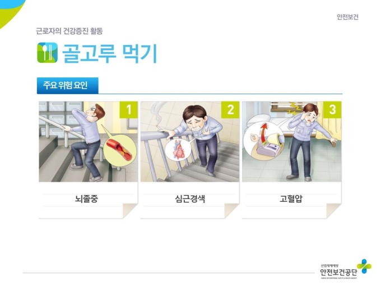Select the 고혈압 caption
This screenshot has width=381, height=286.
tap(291, 199)
